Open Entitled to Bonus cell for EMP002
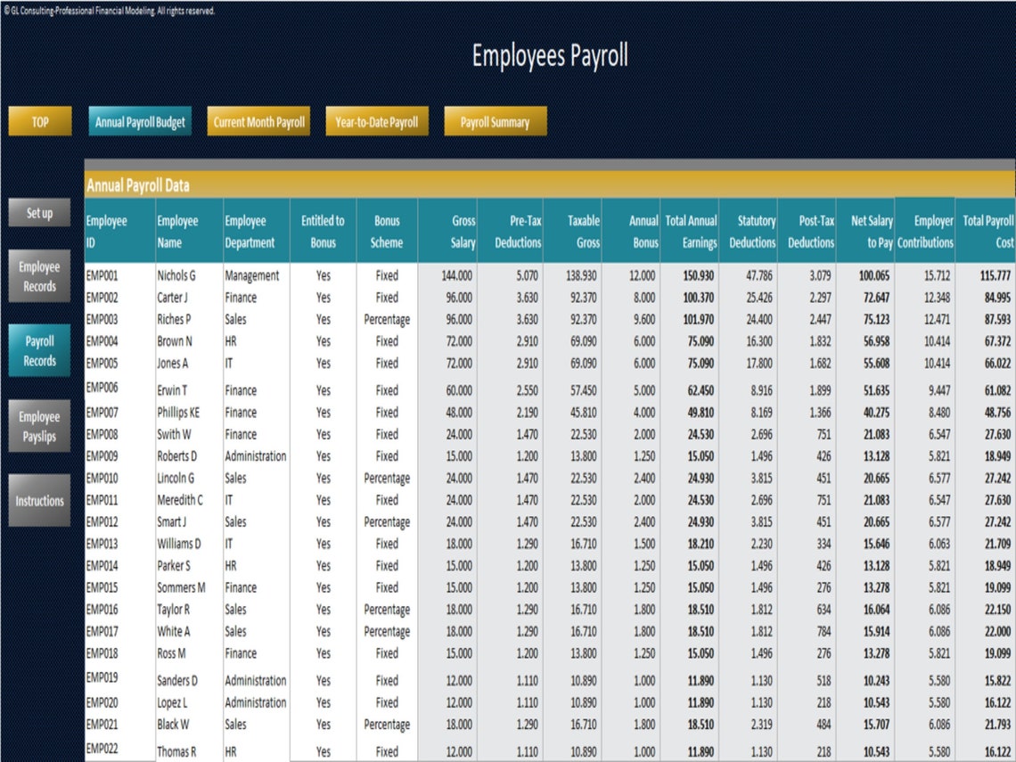The width and height of the screenshot is (1016, 762). click(323, 298)
